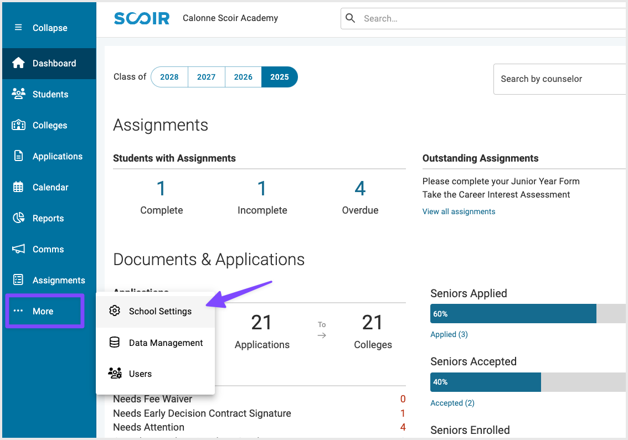Click 'Please complete your Junior Year Form'

point(501,182)
